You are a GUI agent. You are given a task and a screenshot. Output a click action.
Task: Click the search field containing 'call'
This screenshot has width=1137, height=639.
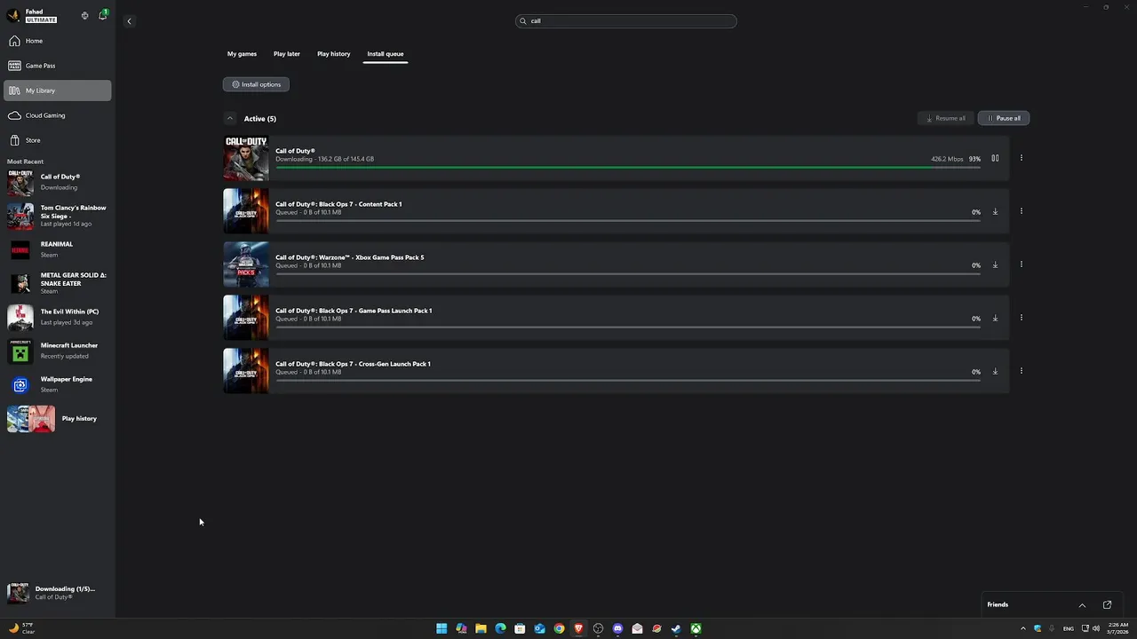tap(626, 21)
